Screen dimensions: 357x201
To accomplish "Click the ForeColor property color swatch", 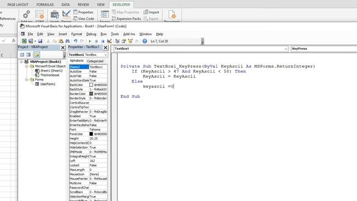I will (x=91, y=134).
